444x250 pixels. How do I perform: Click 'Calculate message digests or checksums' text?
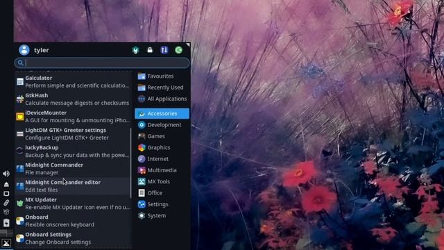coord(77,103)
